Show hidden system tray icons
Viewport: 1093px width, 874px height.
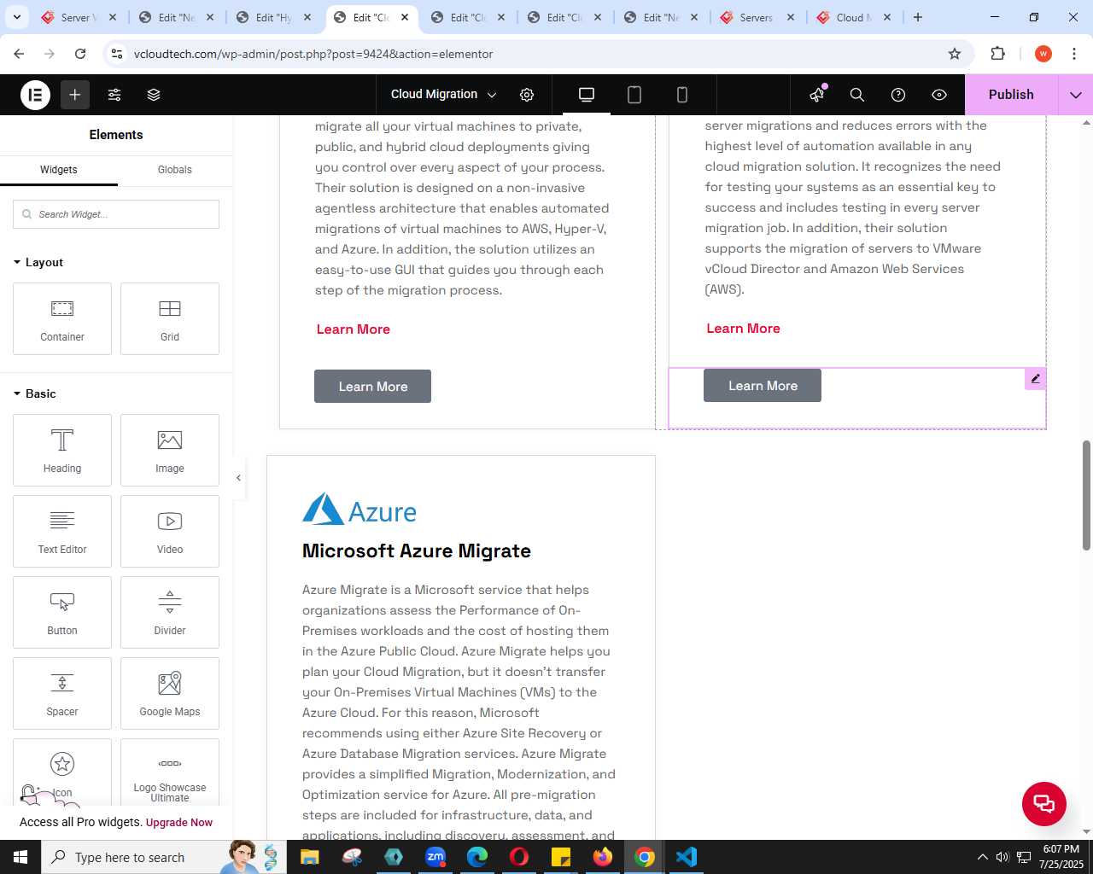(x=983, y=857)
